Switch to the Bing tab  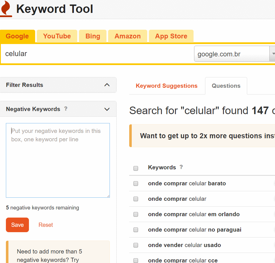click(x=93, y=36)
